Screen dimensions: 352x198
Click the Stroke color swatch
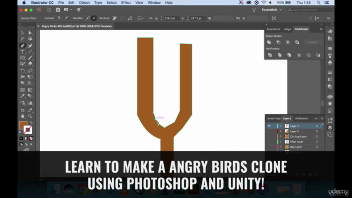coord(28,130)
